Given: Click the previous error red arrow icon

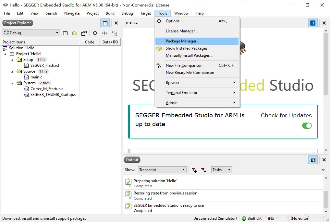Looking at the screenshot, I should 194,170.
